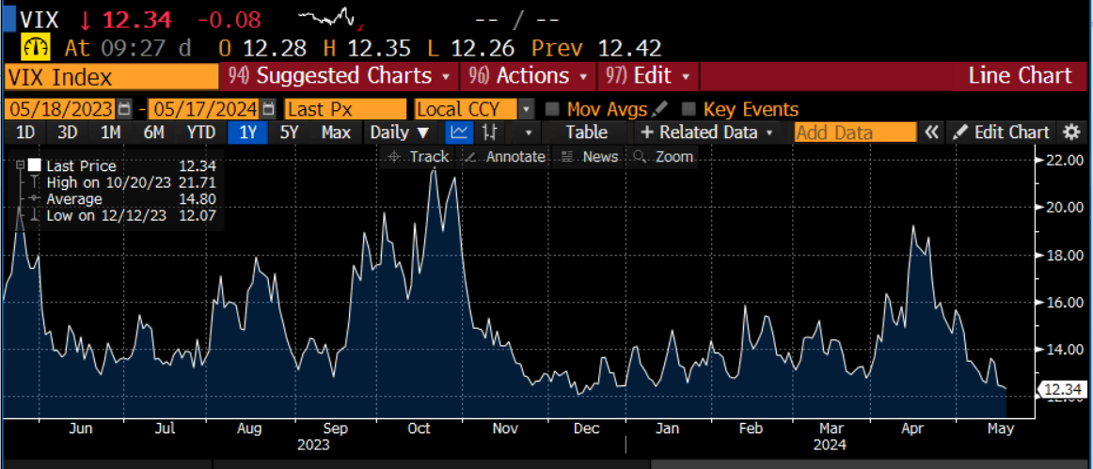Select the 3D time range
The width and height of the screenshot is (1093, 469).
(68, 133)
